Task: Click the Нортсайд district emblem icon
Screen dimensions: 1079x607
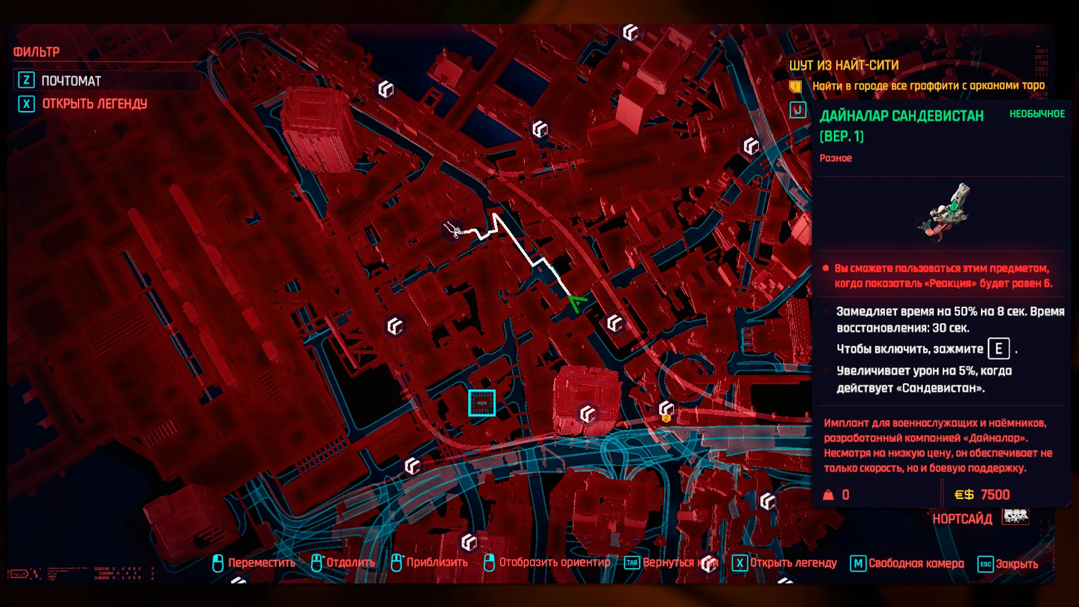Action: click(1016, 517)
